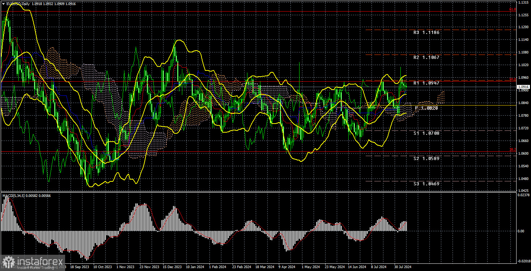Click 1.0600 on the price axis
The image size is (531, 271).
coord(523,154)
